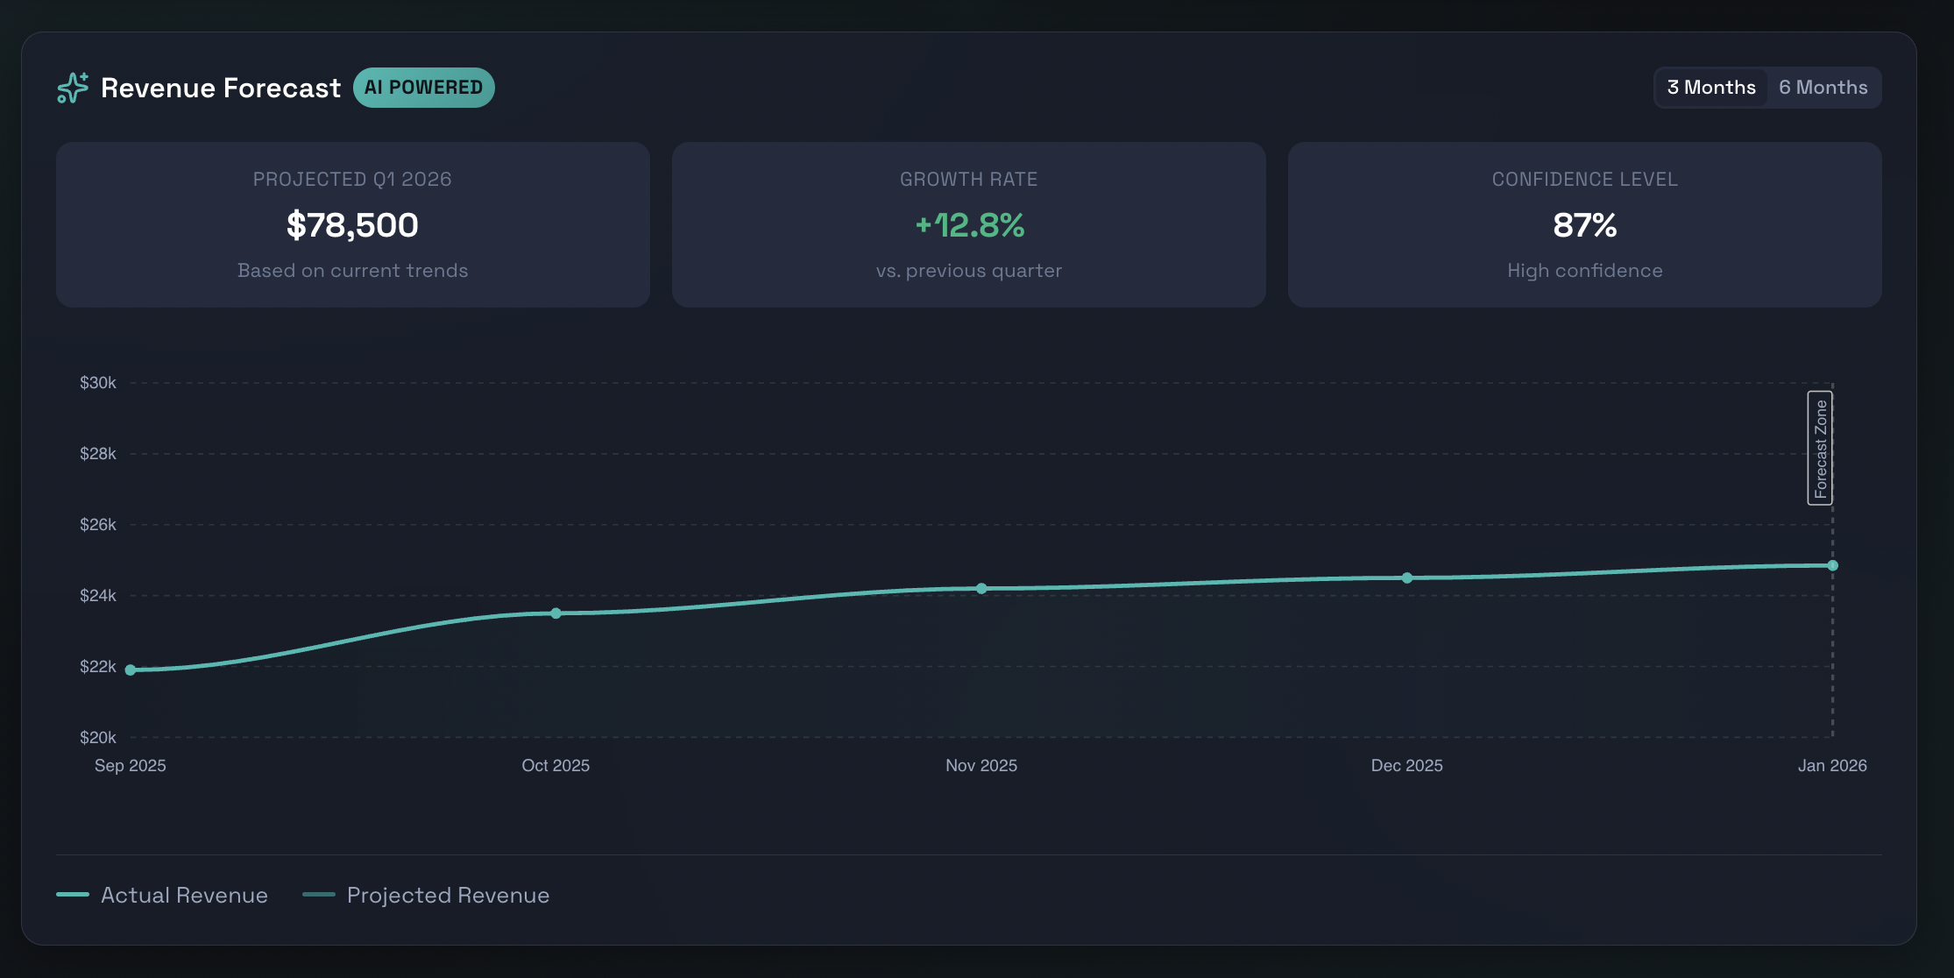Toggle the Actual Revenue legend item

click(x=184, y=895)
